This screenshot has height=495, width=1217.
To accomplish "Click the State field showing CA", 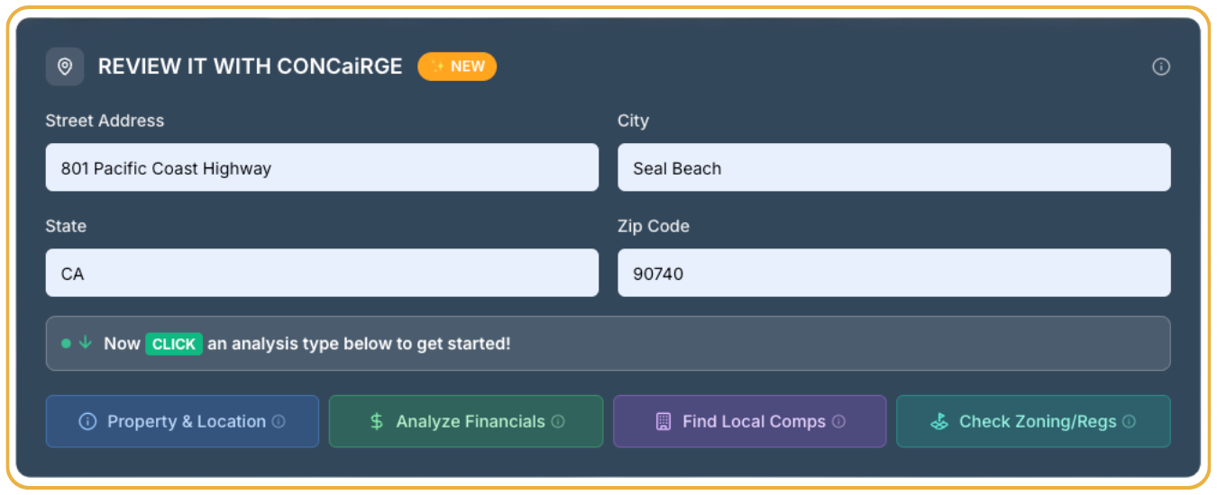I will (322, 273).
